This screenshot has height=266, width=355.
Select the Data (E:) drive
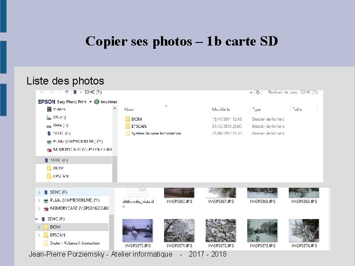coord(61,126)
